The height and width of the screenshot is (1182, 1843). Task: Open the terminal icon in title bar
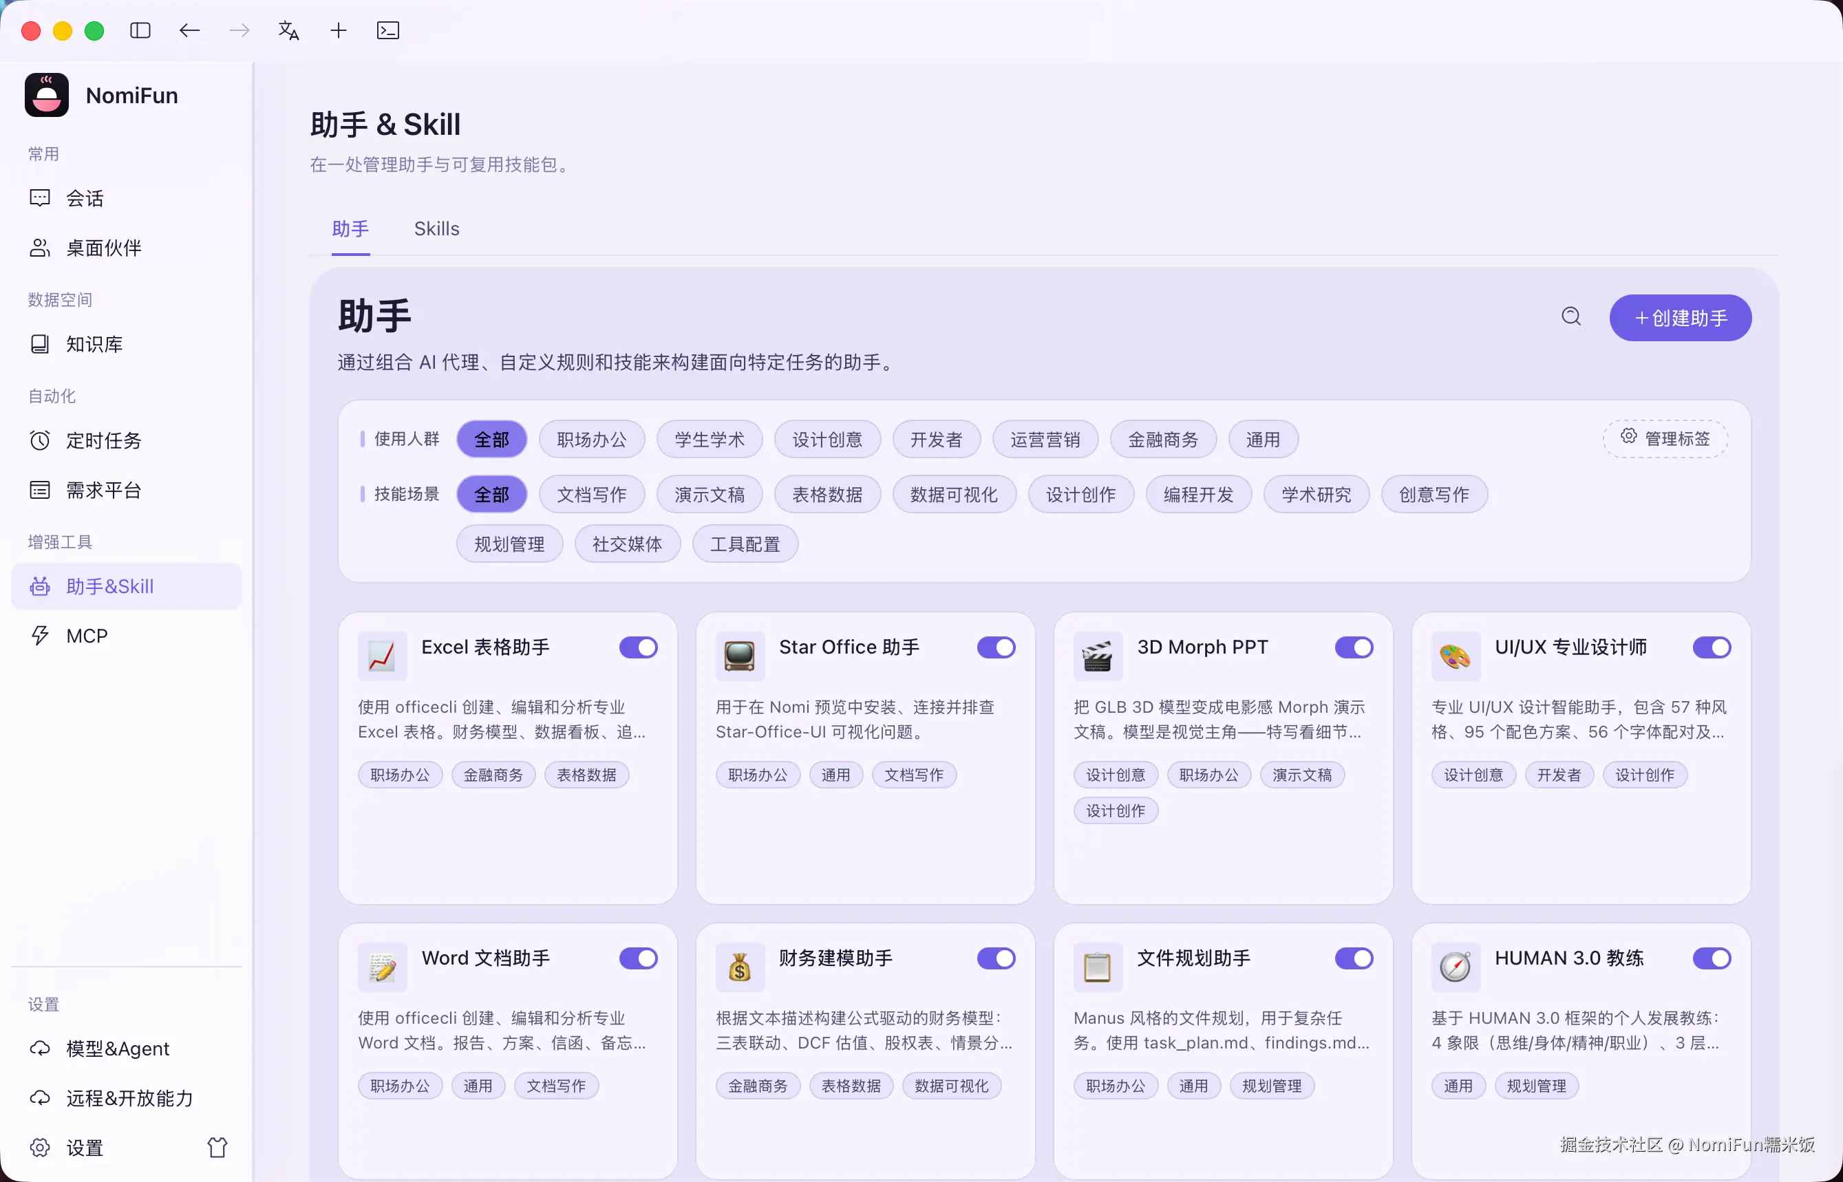(388, 31)
